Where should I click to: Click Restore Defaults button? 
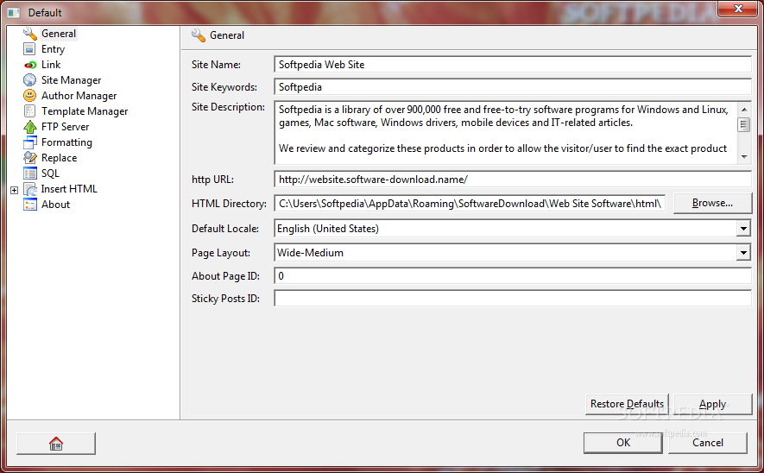(627, 404)
